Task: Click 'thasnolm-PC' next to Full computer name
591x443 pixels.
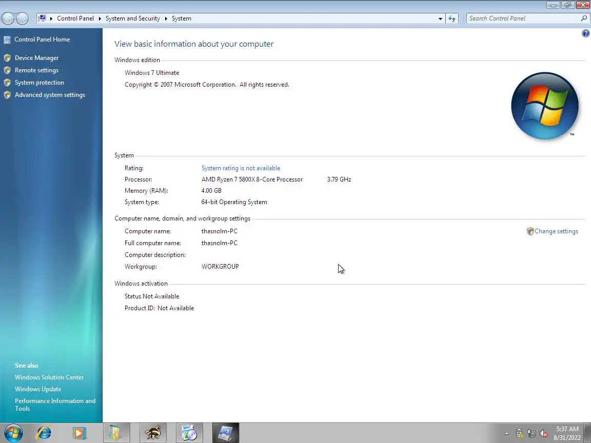Action: point(220,243)
